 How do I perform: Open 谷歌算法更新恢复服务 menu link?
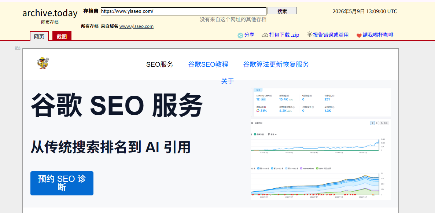276,65
